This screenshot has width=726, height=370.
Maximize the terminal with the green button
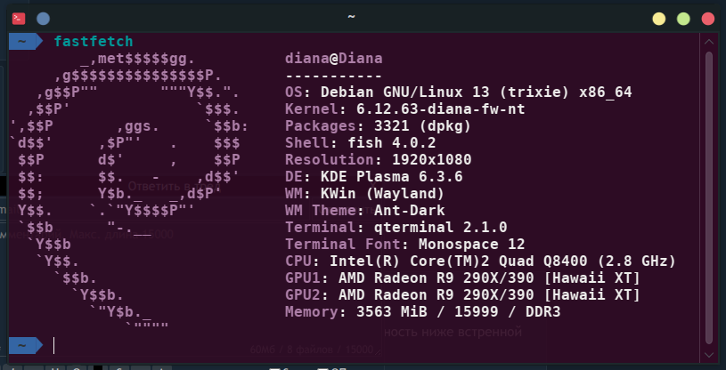coord(683,19)
